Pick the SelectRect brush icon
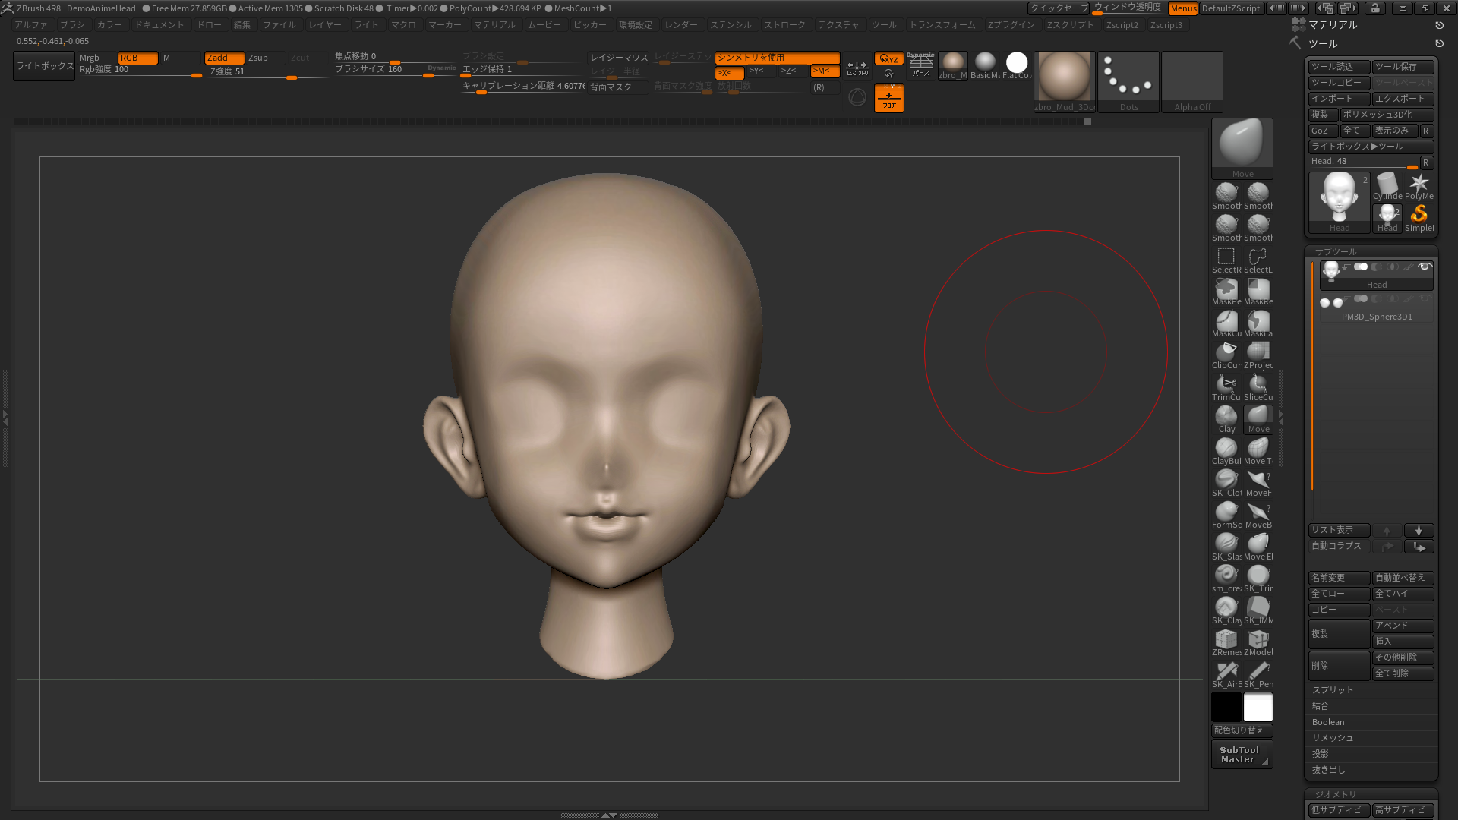The image size is (1458, 820). [1226, 257]
